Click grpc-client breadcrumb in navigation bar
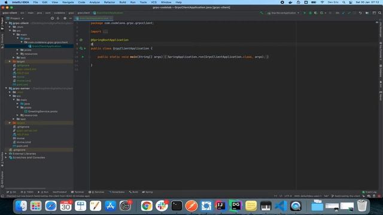Viewport: 383px width, 215px height. point(10,13)
